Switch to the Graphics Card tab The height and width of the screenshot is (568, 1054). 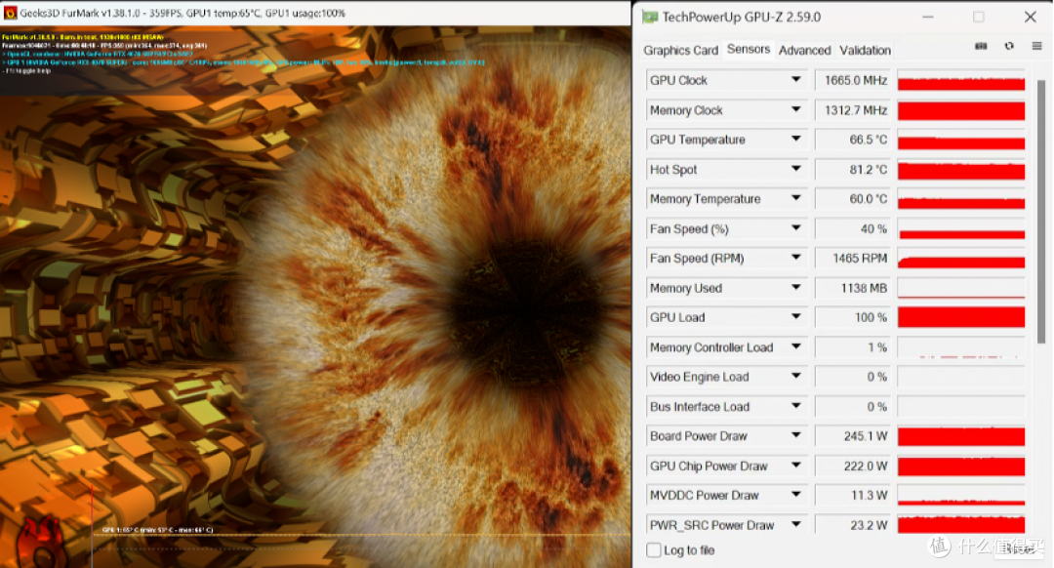click(x=680, y=50)
